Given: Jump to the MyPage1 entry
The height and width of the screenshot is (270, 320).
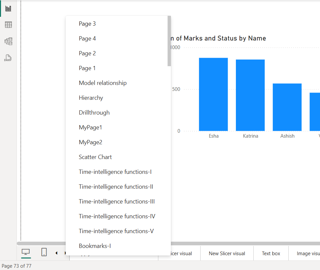Looking at the screenshot, I should tap(90, 127).
